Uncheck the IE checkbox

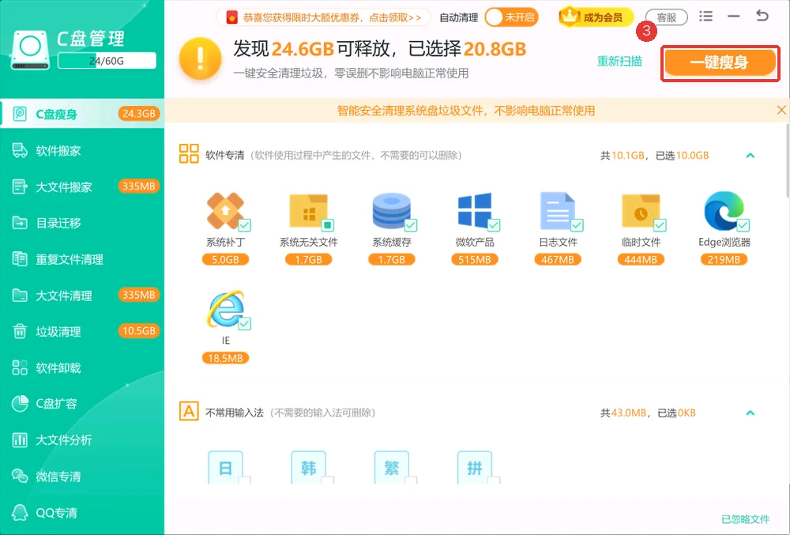(245, 323)
